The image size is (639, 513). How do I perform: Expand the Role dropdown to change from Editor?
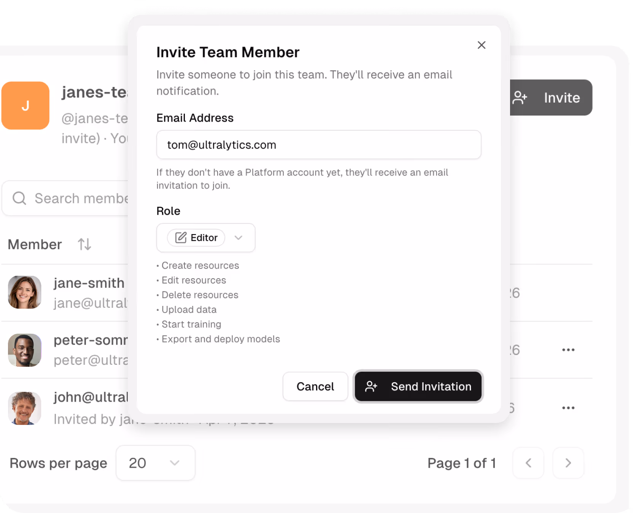click(239, 237)
